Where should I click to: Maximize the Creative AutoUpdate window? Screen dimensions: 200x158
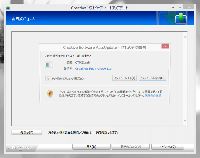pos(180,7)
